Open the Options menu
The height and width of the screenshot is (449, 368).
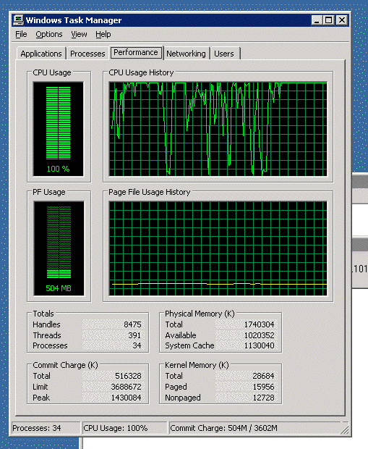pos(49,34)
